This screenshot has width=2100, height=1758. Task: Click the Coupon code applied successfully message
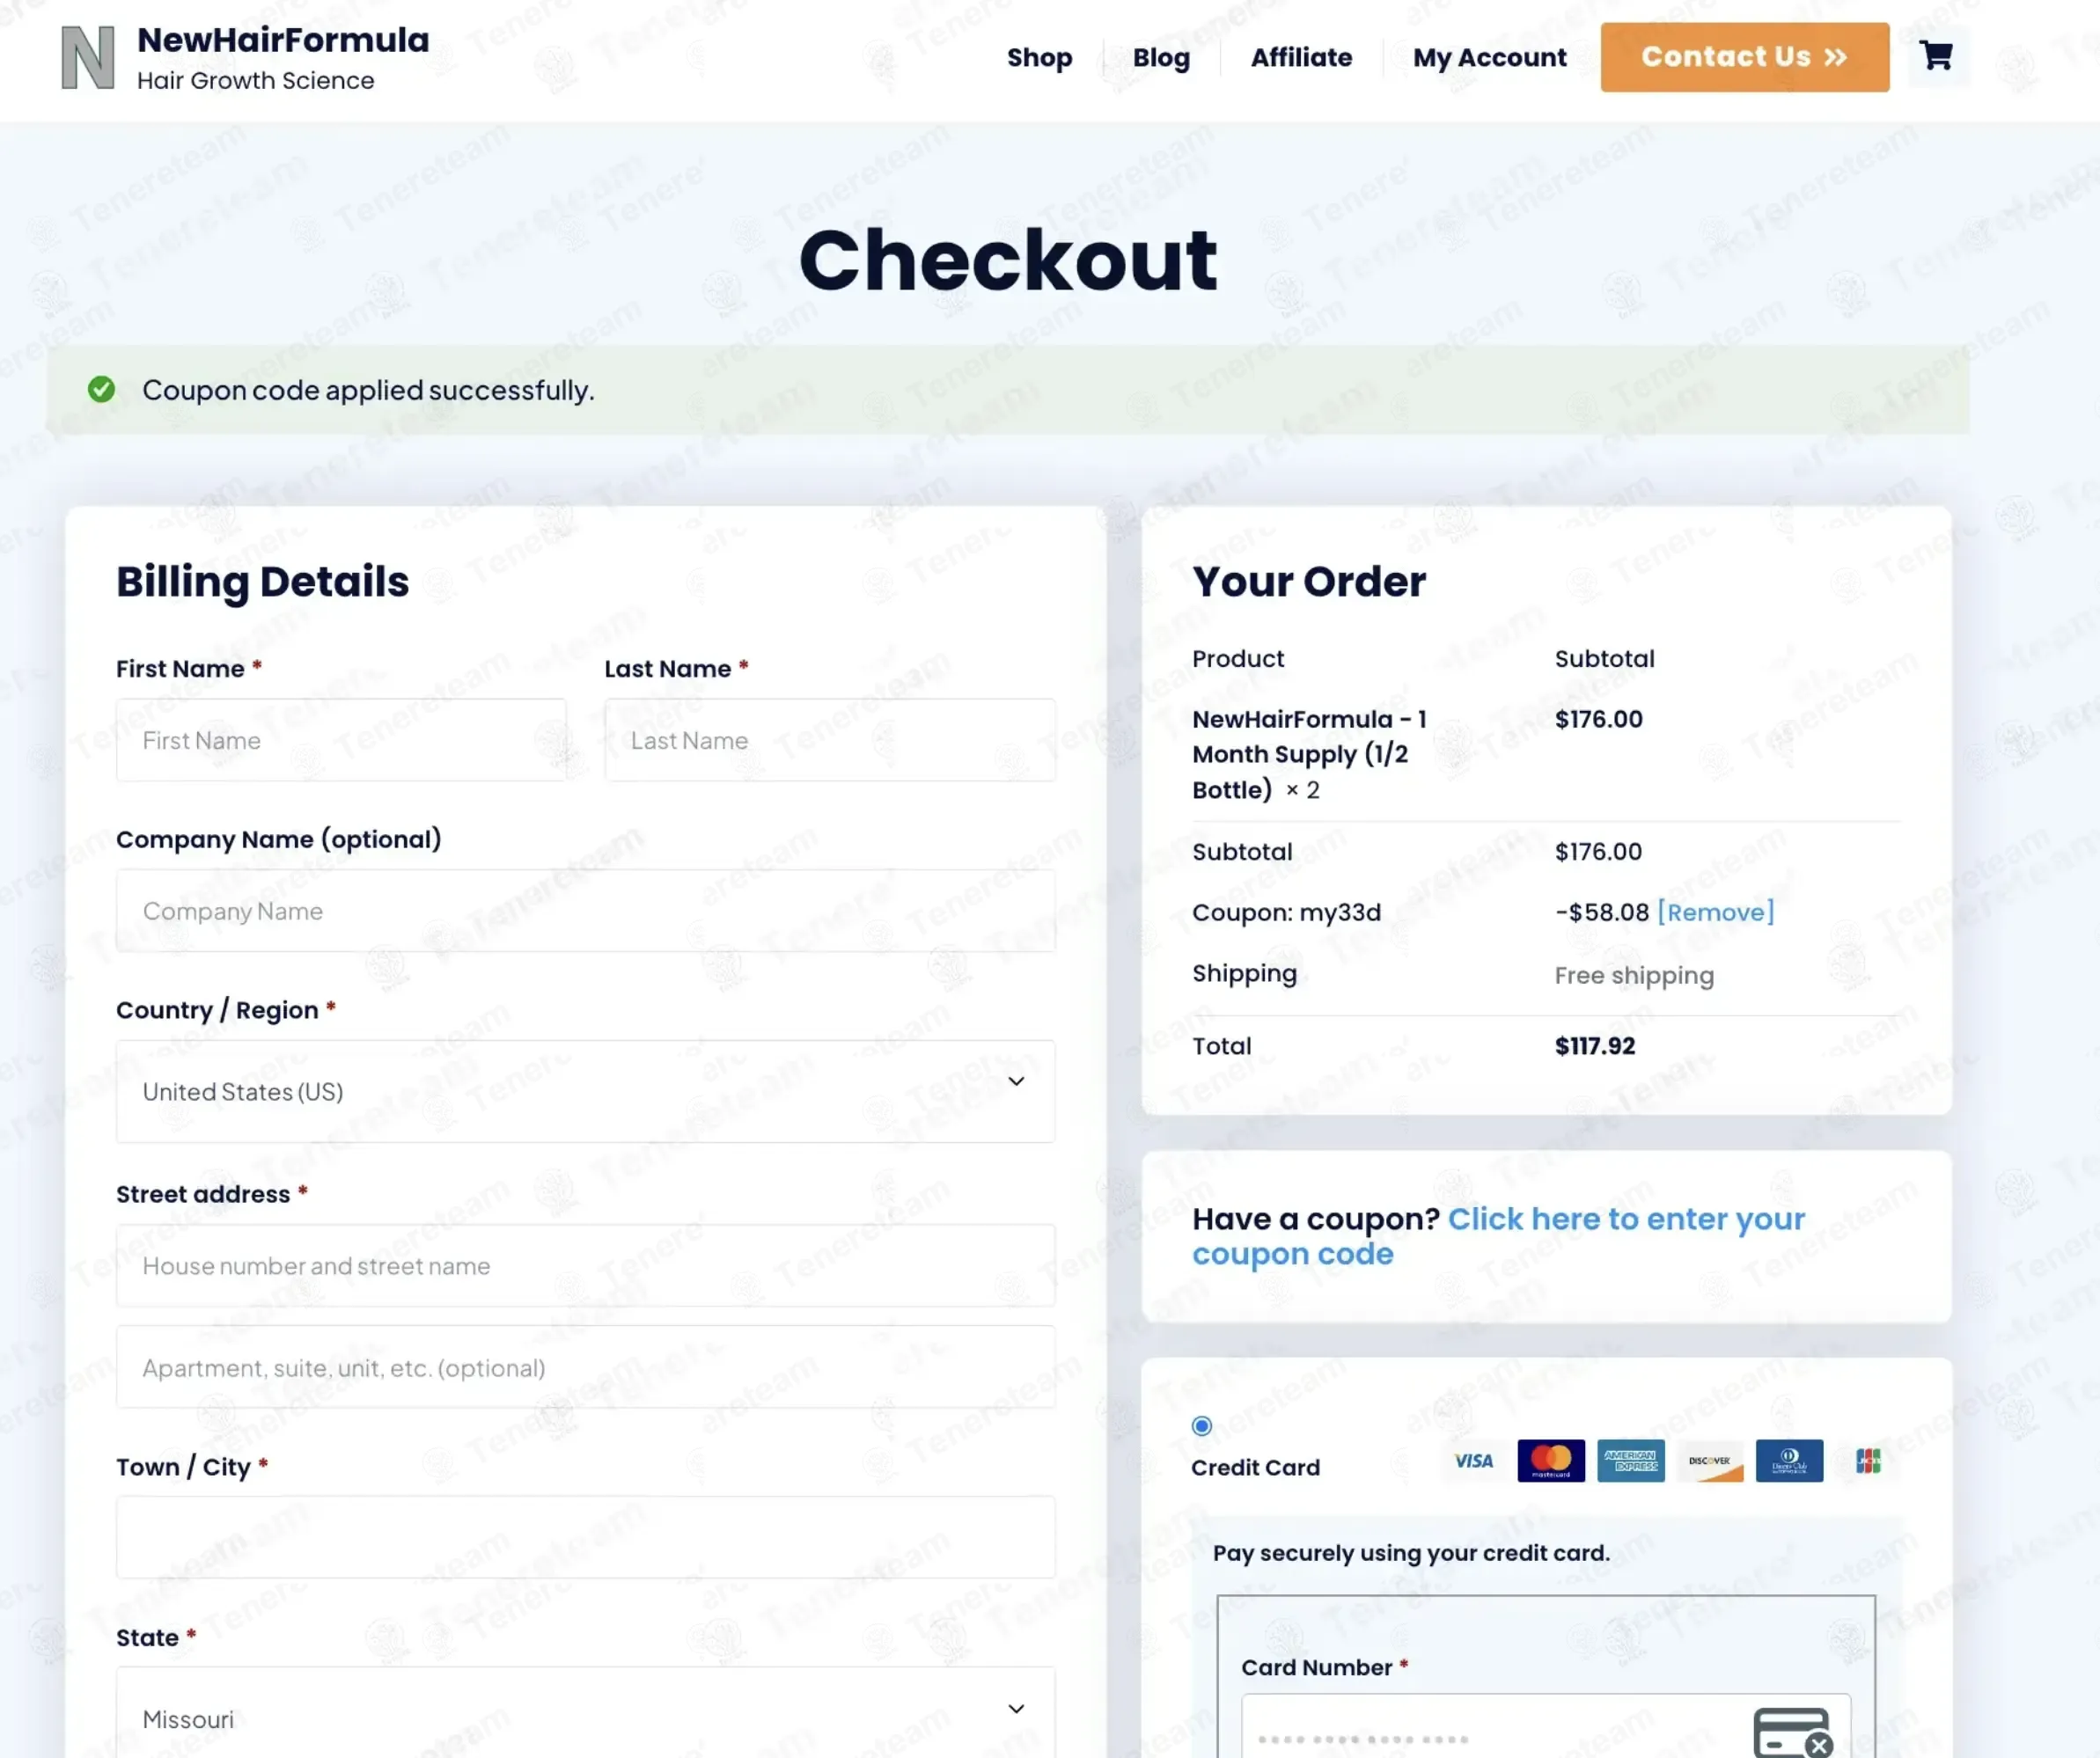coord(368,390)
